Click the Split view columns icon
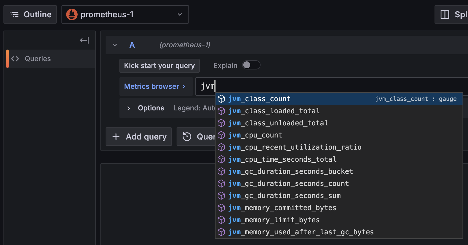This screenshot has height=245, width=468. point(445,14)
